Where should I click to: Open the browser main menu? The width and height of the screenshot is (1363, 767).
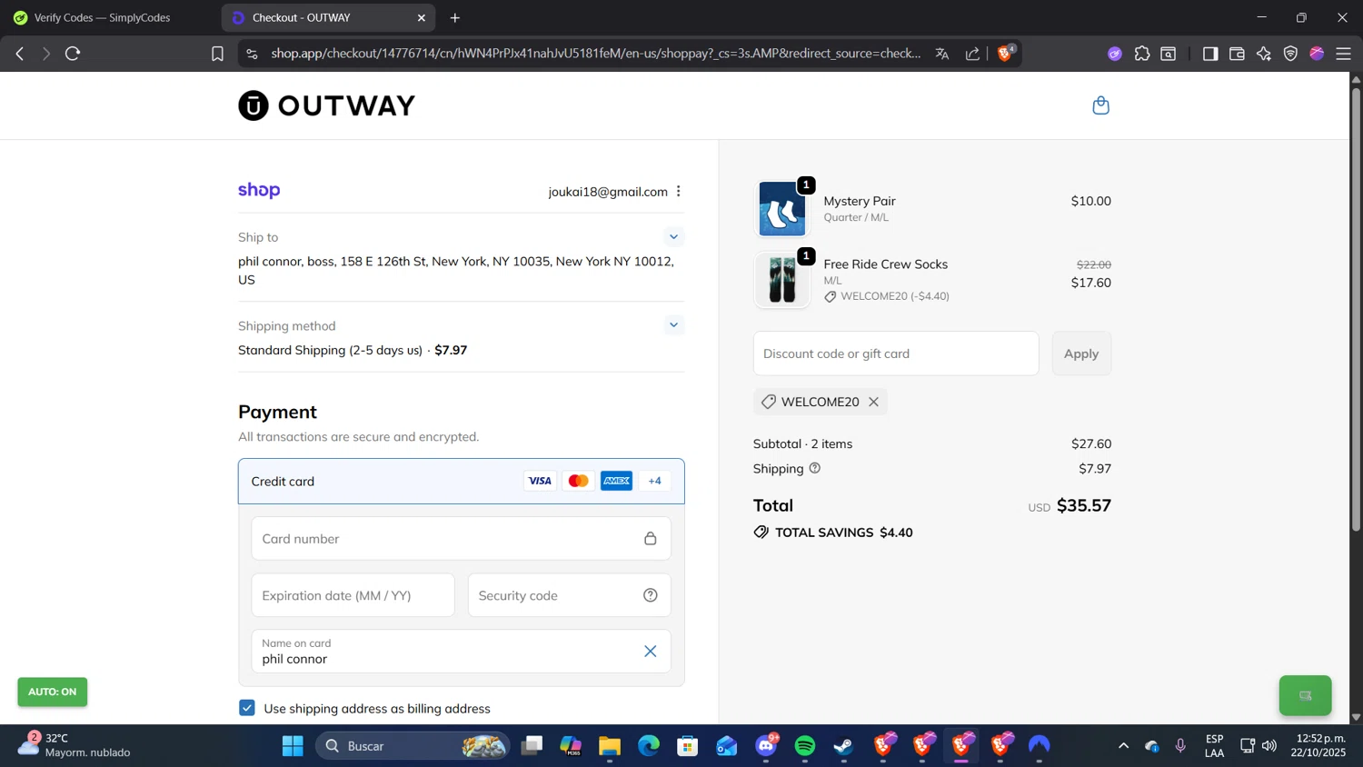coord(1344,54)
